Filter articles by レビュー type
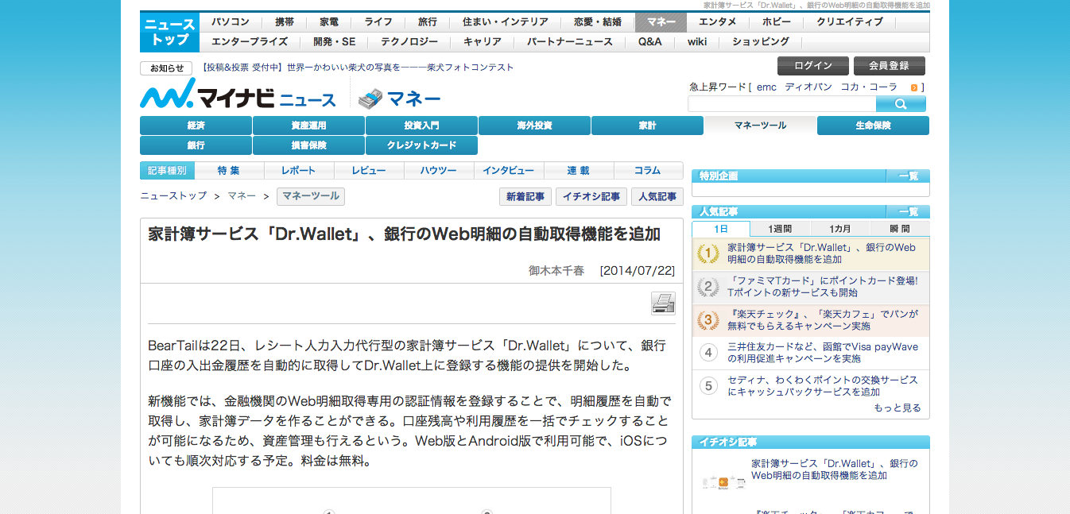This screenshot has height=514, width=1070. pos(369,171)
